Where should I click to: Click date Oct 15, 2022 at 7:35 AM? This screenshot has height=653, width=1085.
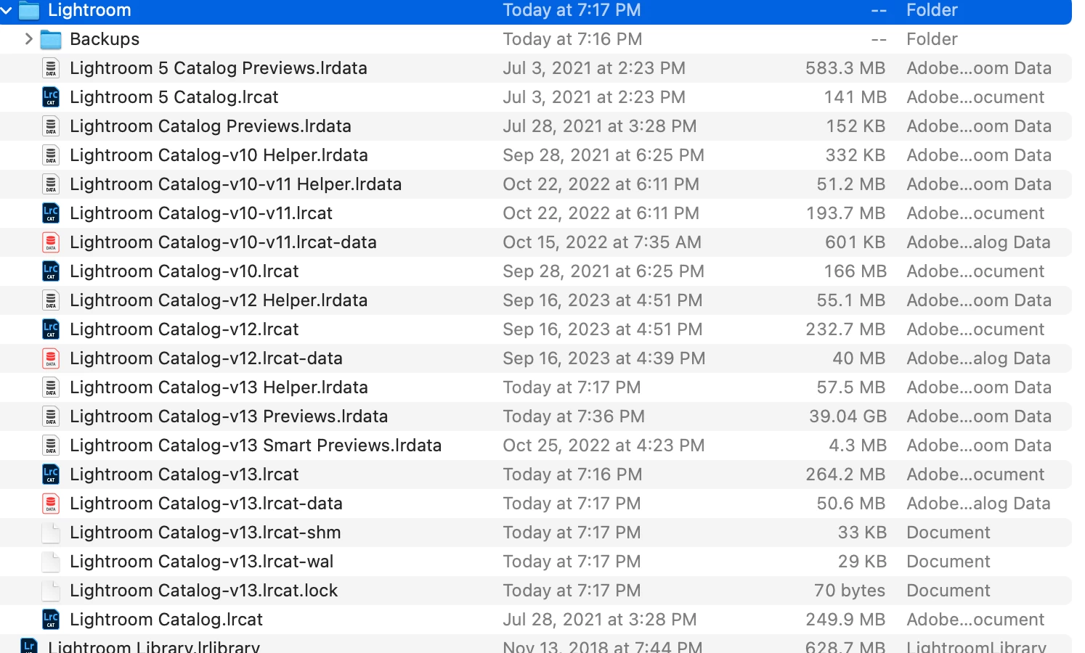coord(602,242)
